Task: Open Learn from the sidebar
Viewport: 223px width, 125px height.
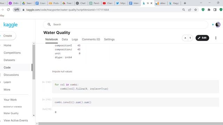Action: point(7,82)
